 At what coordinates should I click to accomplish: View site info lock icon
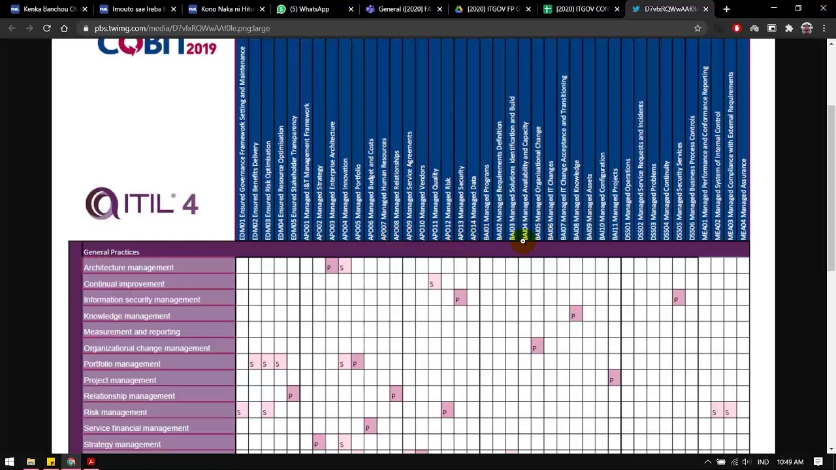(86, 28)
